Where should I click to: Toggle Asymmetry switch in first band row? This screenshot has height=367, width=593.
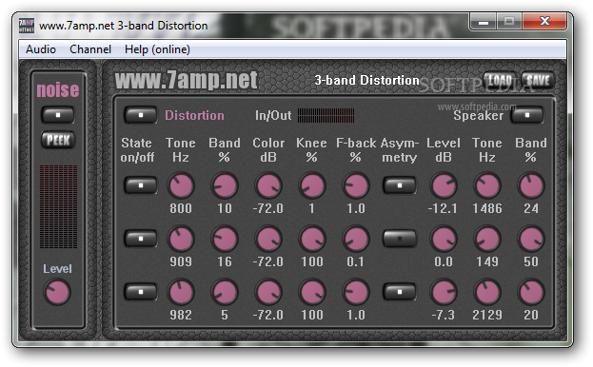pyautogui.click(x=400, y=185)
